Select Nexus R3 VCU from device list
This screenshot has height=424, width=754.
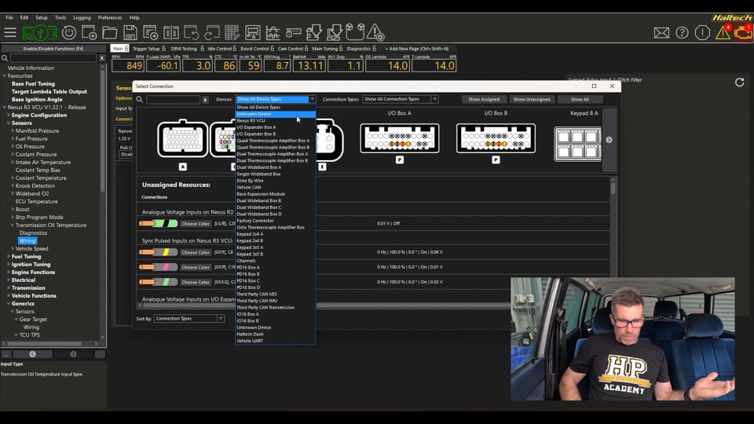click(275, 121)
